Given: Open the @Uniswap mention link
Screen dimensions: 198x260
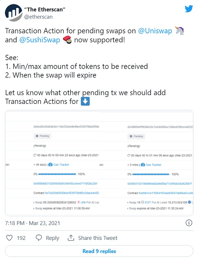Looking at the screenshot, I should [x=155, y=31].
